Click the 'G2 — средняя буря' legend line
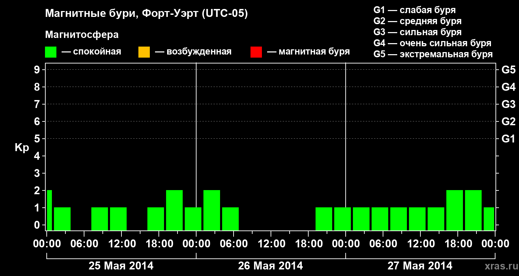Viewport: 519px width, 276px height. coord(418,21)
